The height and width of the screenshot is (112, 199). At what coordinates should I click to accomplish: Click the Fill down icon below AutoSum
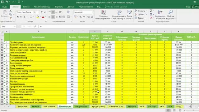click(151, 14)
